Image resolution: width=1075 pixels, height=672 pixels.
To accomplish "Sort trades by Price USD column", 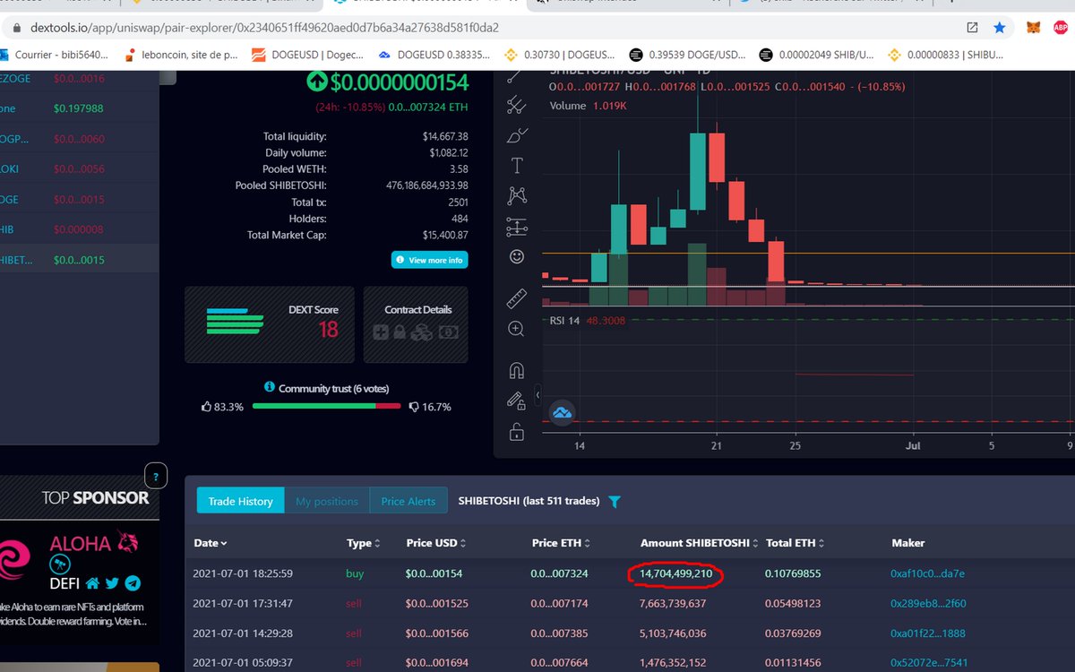I will [x=435, y=543].
